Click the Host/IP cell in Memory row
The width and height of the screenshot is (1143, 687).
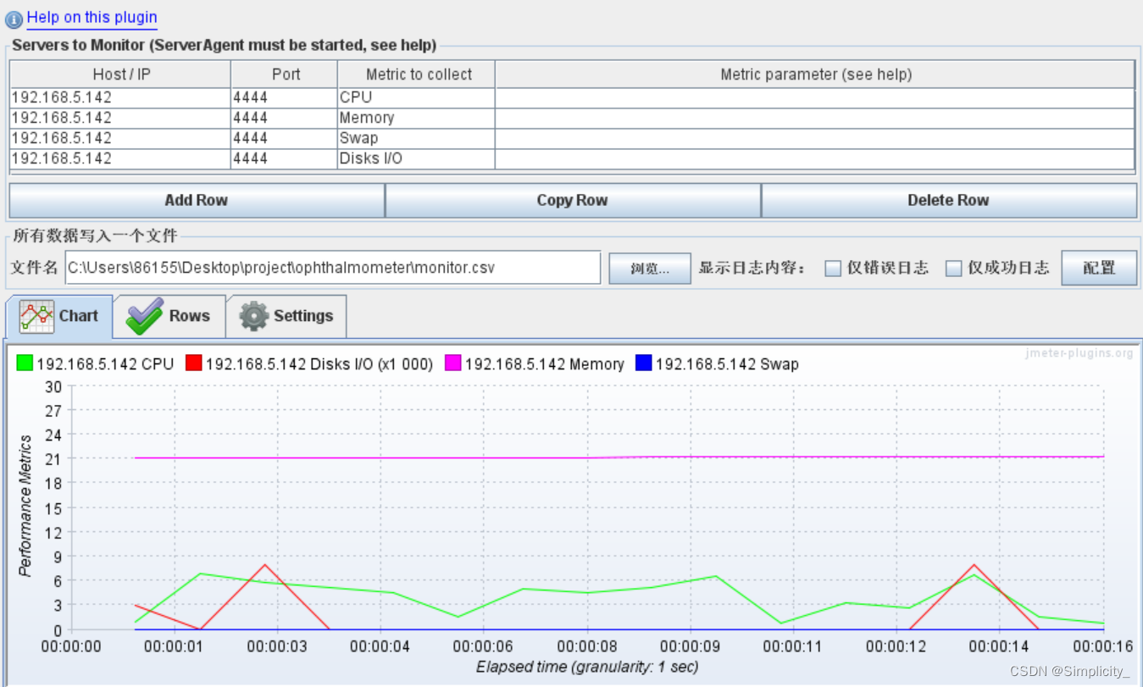coord(120,118)
